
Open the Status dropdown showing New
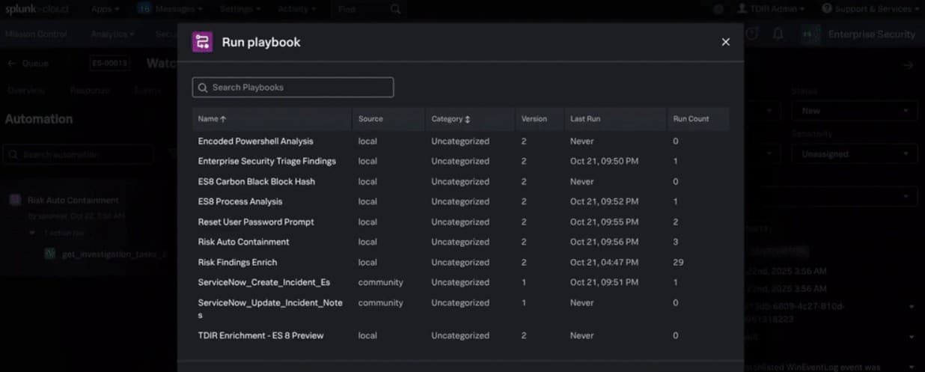click(854, 111)
